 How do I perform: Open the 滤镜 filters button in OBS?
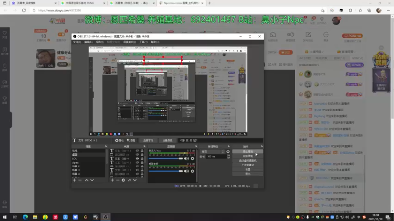(131, 140)
